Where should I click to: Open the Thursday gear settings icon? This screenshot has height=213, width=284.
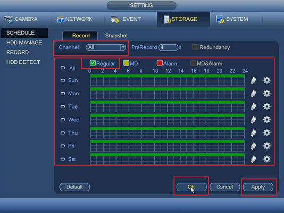pyautogui.click(x=266, y=133)
